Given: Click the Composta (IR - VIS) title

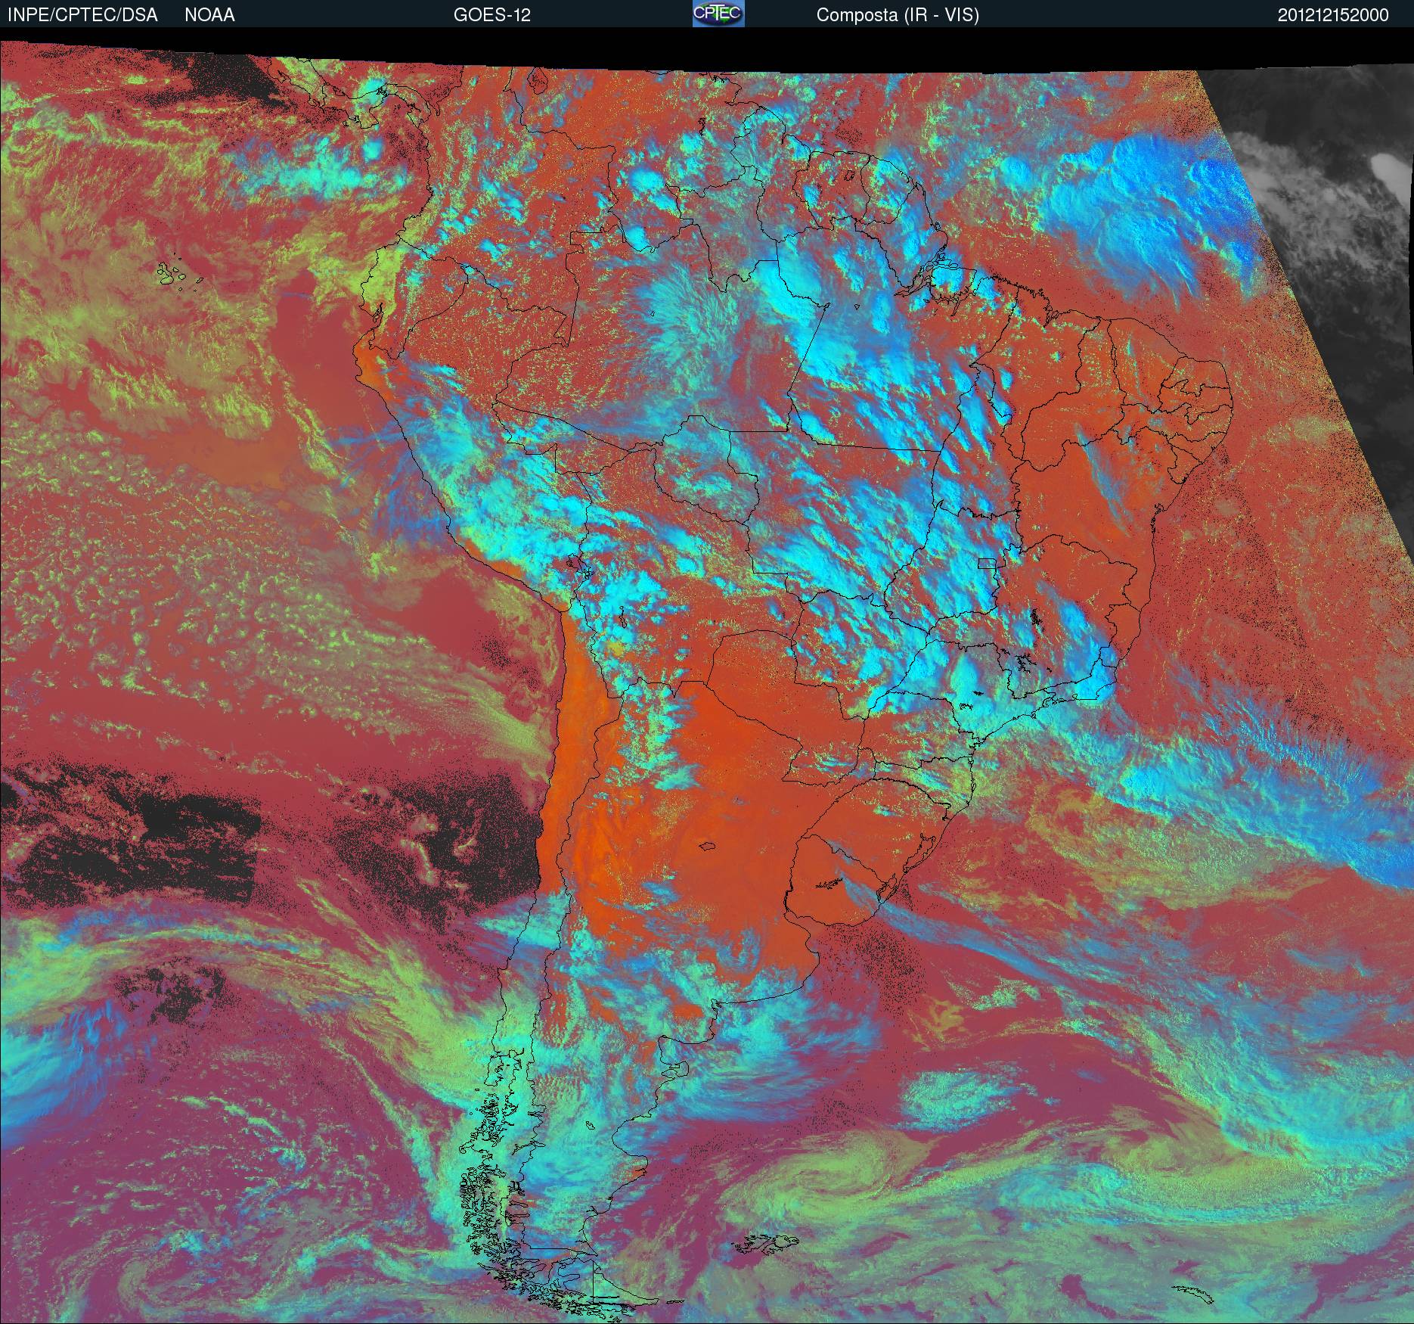Looking at the screenshot, I should tap(898, 15).
